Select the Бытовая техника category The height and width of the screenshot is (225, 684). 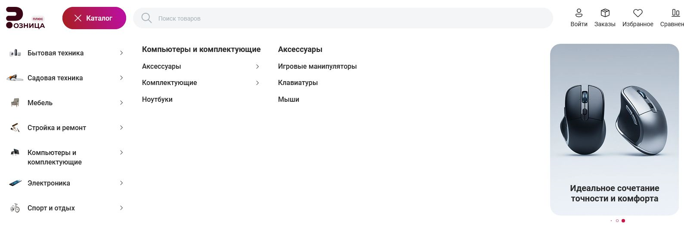56,53
